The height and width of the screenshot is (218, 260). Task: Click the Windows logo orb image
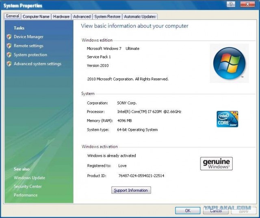tap(229, 63)
